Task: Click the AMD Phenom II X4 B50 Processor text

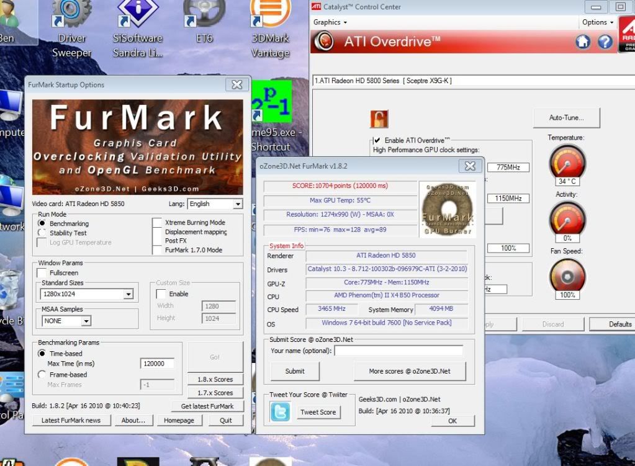Action: tap(387, 295)
